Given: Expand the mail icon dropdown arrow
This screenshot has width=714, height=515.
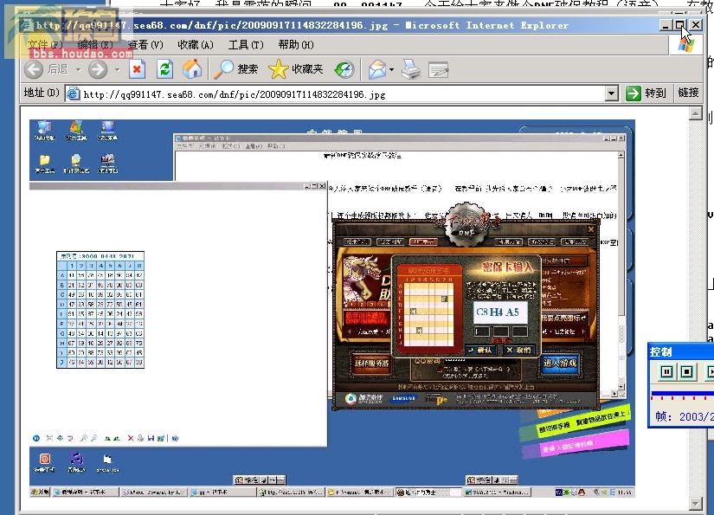Looking at the screenshot, I should 391,69.
